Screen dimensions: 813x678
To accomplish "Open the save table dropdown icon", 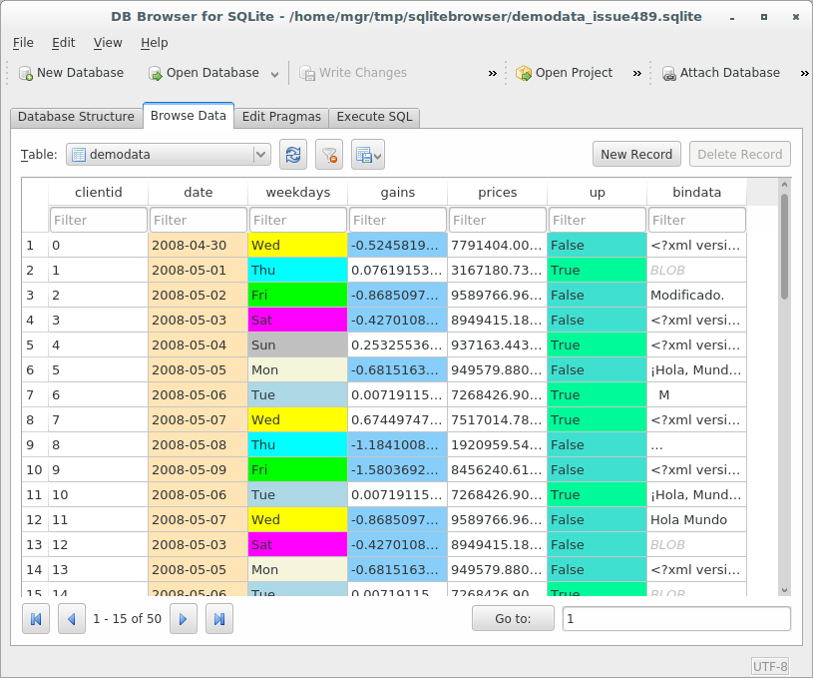I will coord(368,154).
